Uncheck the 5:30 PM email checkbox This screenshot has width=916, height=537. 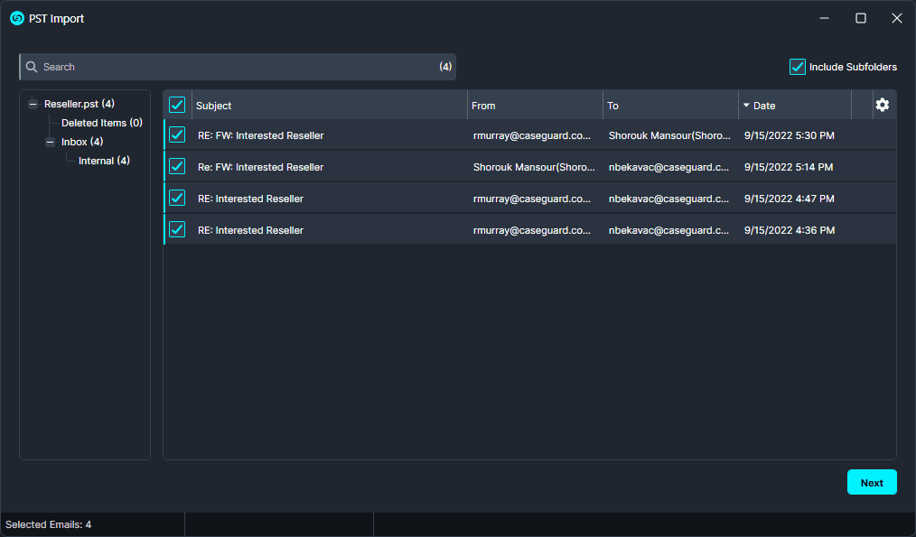click(177, 135)
